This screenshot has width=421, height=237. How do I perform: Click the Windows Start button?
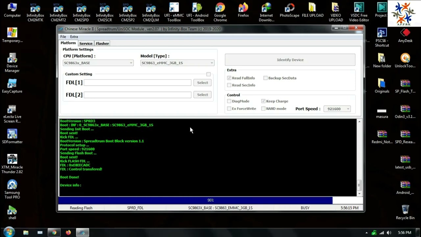(x=9, y=232)
